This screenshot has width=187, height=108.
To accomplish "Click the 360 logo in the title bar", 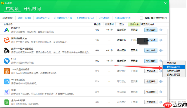I will click(3, 3).
